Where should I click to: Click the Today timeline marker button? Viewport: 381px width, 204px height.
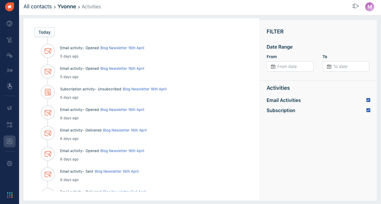44,32
